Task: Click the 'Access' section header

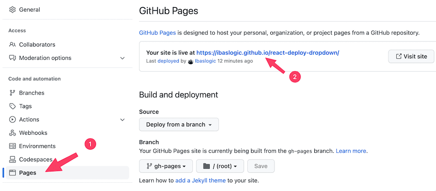Action: pos(17,31)
